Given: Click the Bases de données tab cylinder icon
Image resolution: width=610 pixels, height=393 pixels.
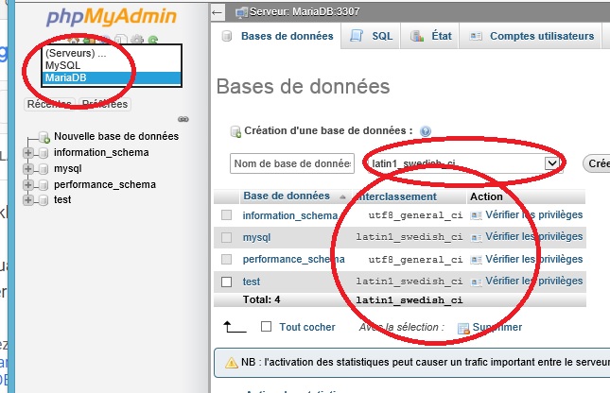Looking at the screenshot, I should [x=226, y=36].
